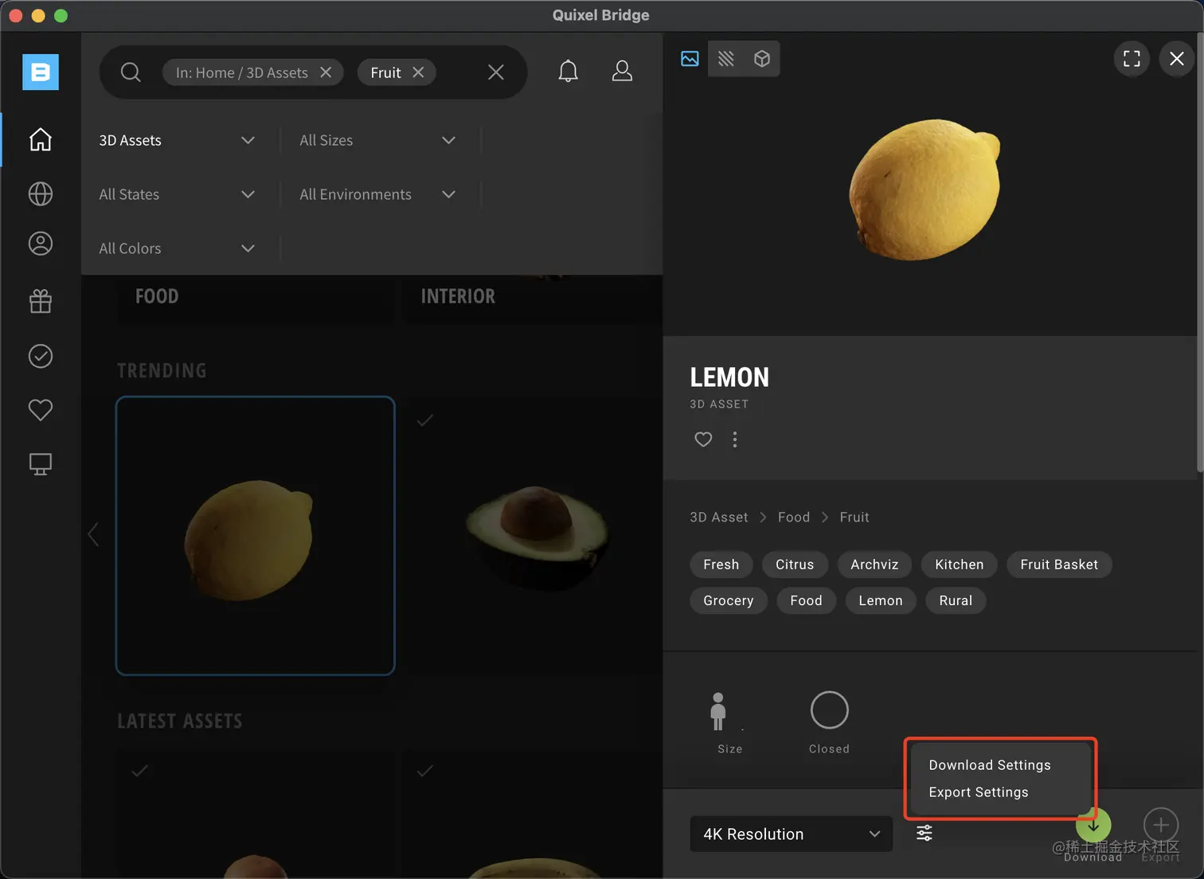This screenshot has width=1204, height=879.
Task: Select the avocado thumbnail under Trending
Action: (x=534, y=536)
